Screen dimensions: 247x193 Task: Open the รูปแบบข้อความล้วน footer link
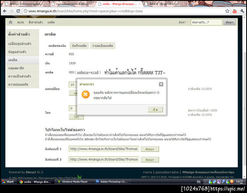167,172
